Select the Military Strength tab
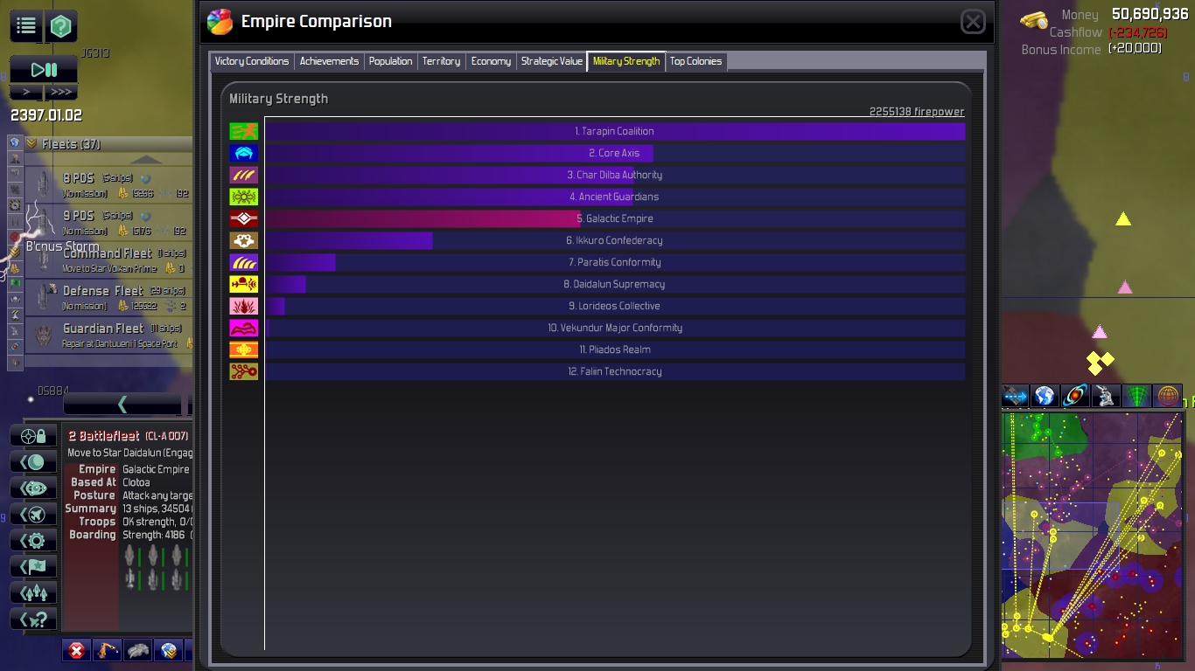Screen dimensions: 1195x671 626,61
